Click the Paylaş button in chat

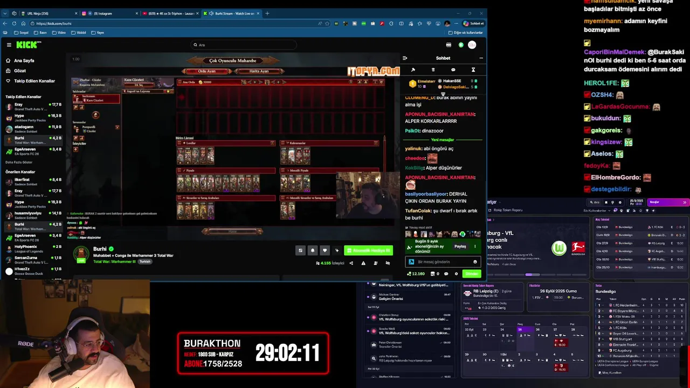click(460, 246)
